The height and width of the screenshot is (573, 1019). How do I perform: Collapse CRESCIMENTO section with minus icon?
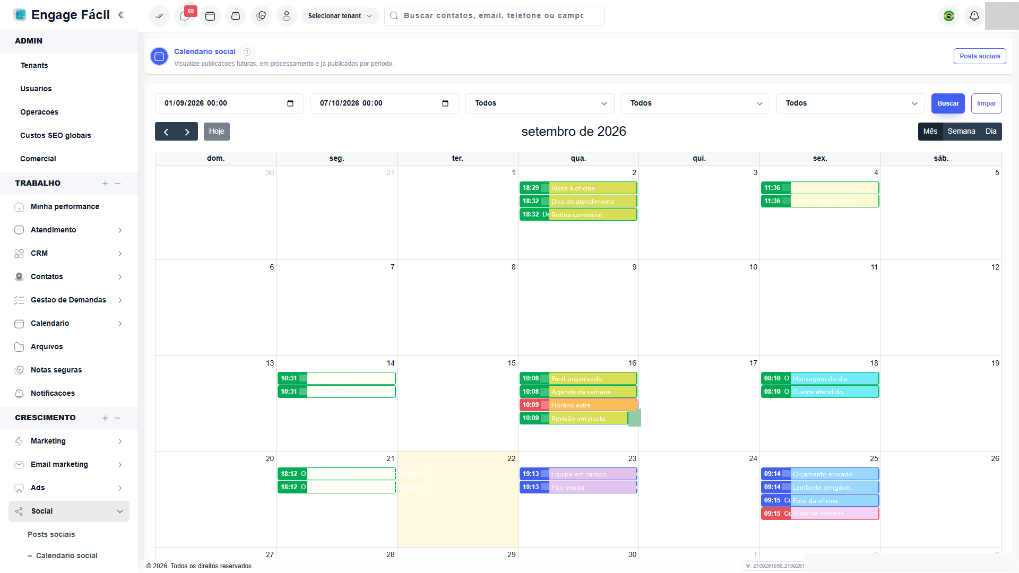pos(118,418)
